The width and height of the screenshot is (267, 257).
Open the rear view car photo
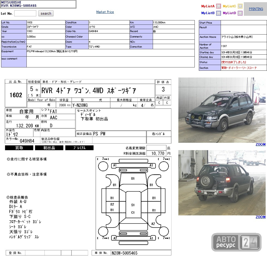tap(222, 183)
